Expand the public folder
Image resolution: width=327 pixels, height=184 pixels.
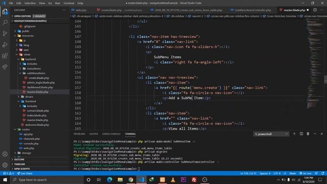(x=26, y=31)
